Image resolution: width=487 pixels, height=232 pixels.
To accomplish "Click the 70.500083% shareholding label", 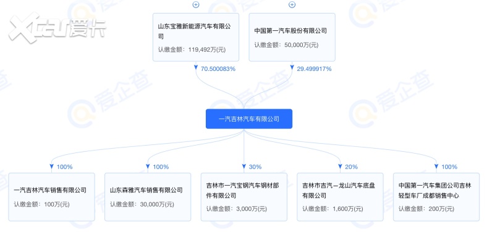I will tap(218, 69).
